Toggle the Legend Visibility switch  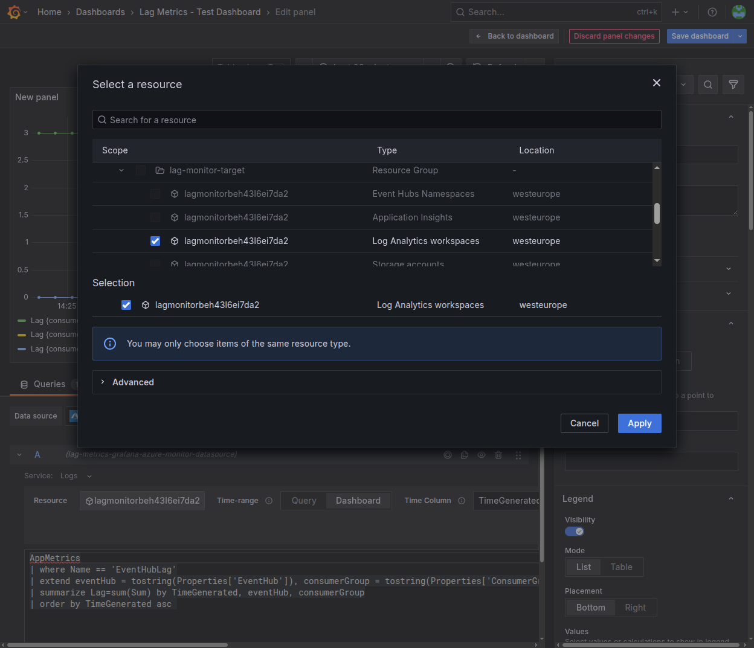click(x=575, y=531)
